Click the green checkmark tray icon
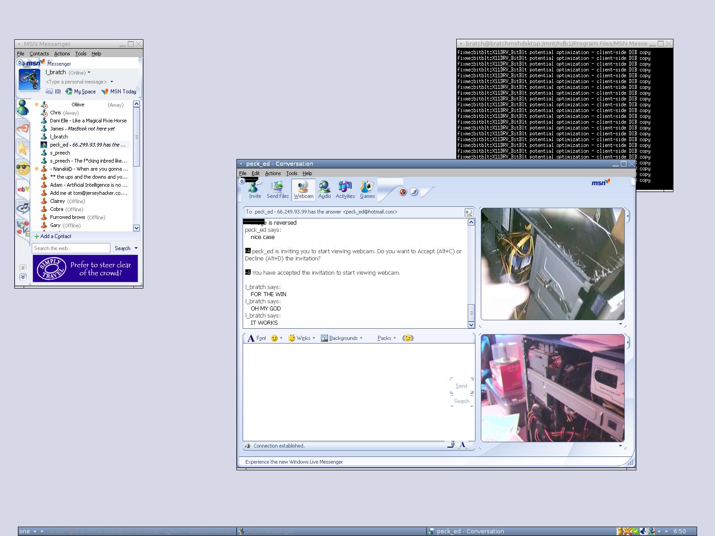This screenshot has width=715, height=536. [635, 532]
